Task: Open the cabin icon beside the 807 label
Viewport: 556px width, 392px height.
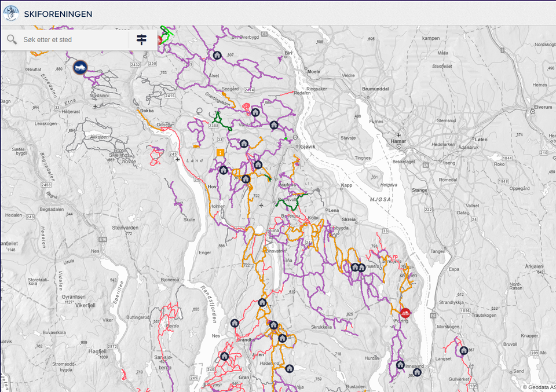Action: point(217,55)
